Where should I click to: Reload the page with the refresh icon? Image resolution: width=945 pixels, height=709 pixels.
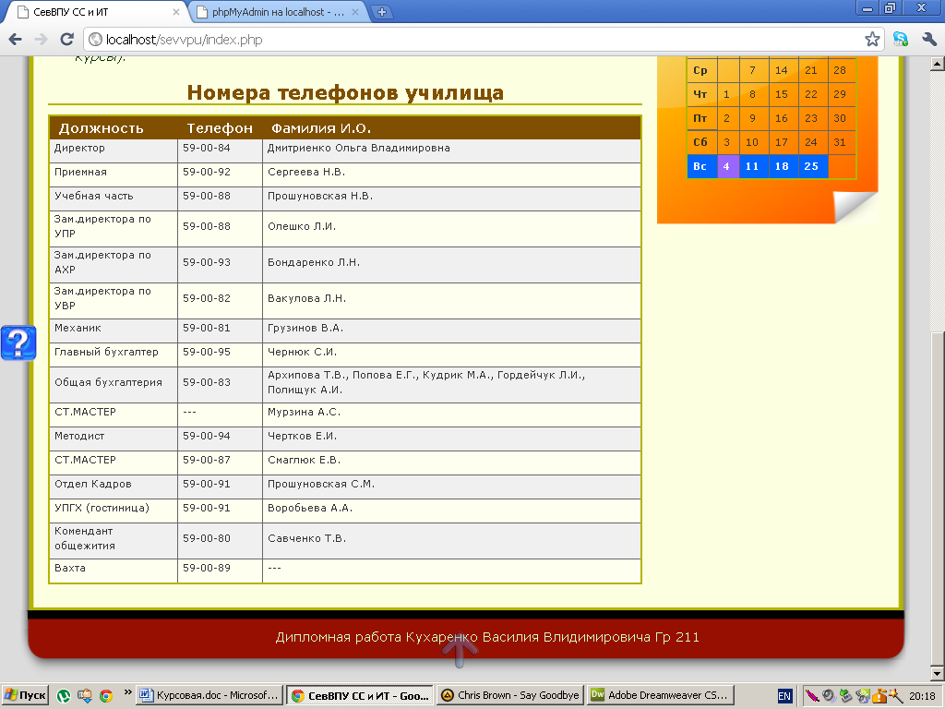pyautogui.click(x=66, y=40)
